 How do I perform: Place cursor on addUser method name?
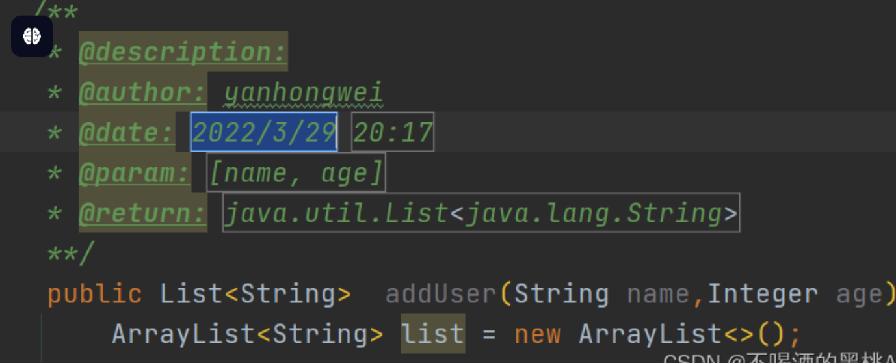pos(441,294)
